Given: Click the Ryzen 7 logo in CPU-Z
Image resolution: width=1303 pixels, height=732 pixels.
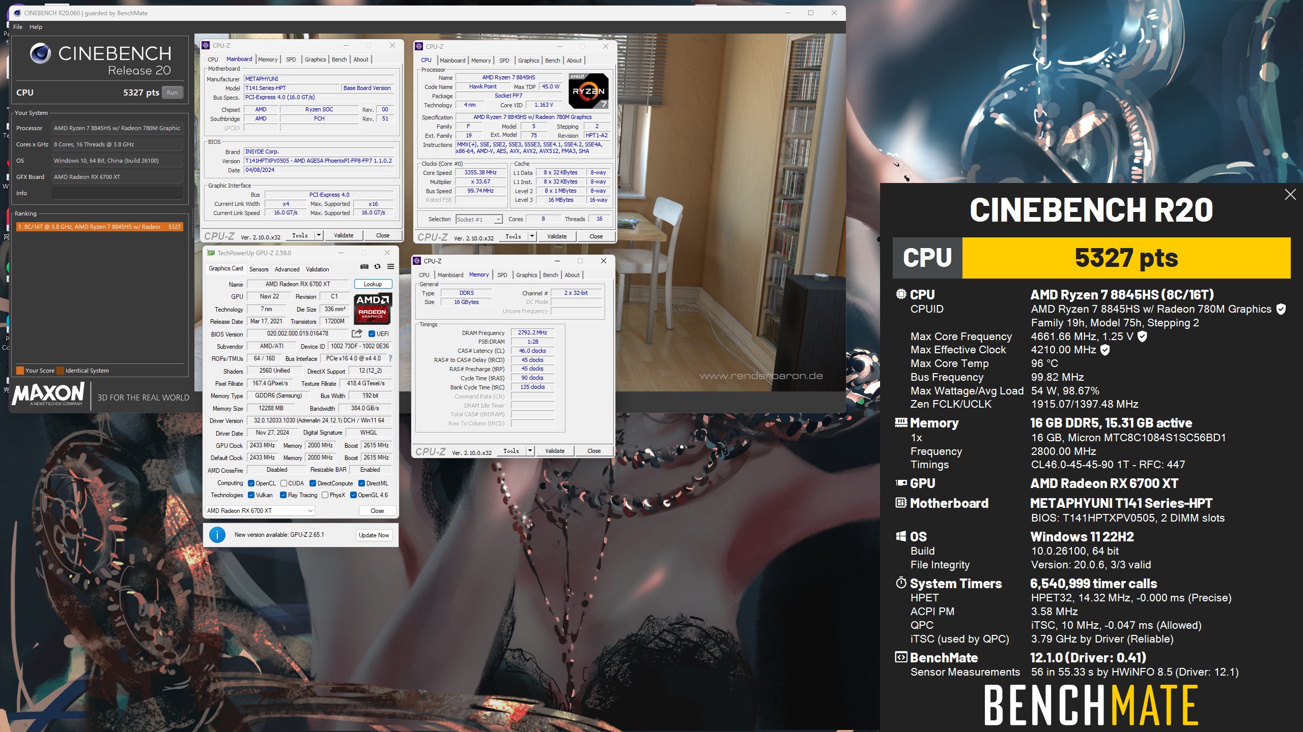Looking at the screenshot, I should pyautogui.click(x=588, y=91).
